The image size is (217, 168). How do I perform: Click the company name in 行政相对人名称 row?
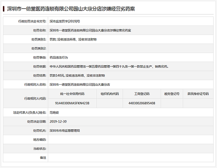coord(80,85)
